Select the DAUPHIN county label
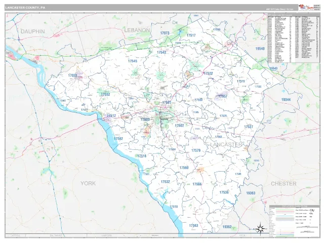Viewport: 324px width, 243px height. 33,31
